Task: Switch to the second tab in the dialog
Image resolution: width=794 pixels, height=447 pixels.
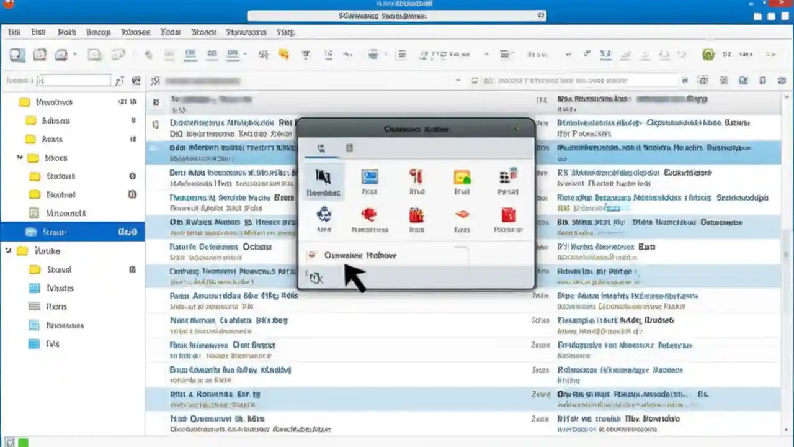Action: coord(349,148)
